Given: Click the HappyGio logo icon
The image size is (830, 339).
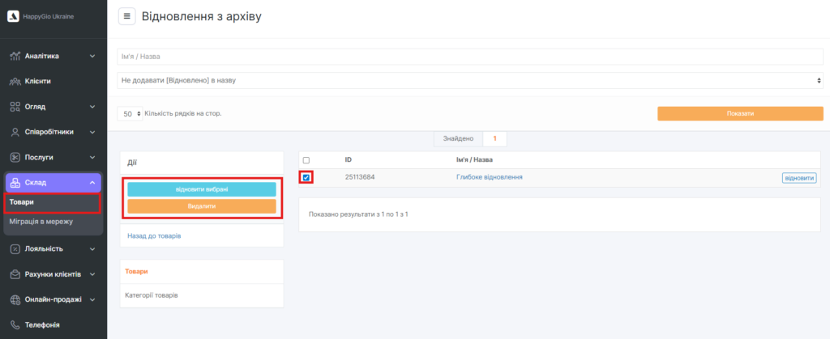Looking at the screenshot, I should 13,17.
